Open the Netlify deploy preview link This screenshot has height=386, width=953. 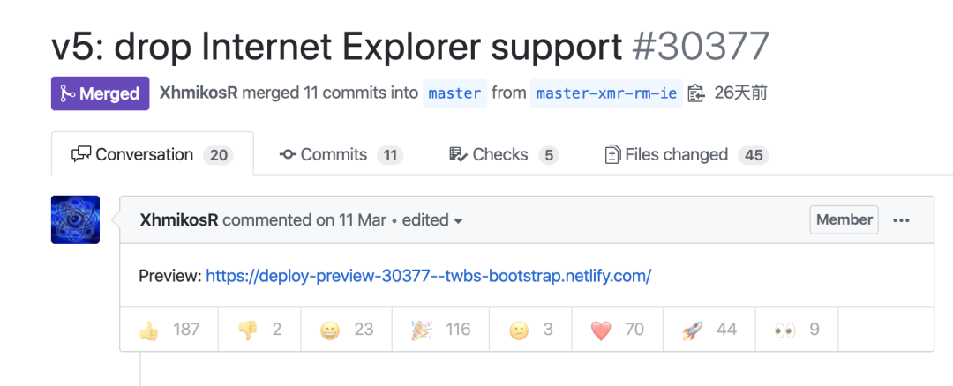click(x=428, y=276)
